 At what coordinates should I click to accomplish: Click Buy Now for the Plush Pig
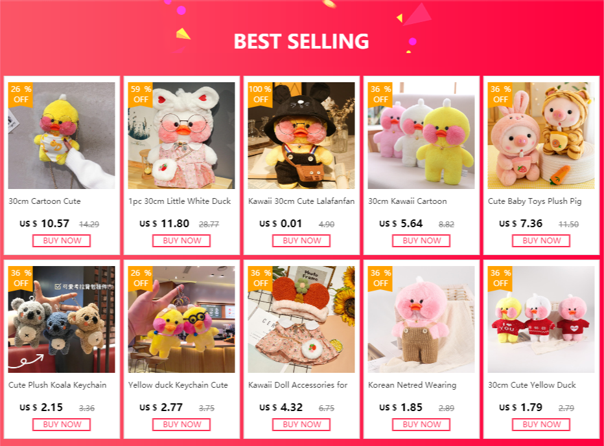tap(541, 241)
